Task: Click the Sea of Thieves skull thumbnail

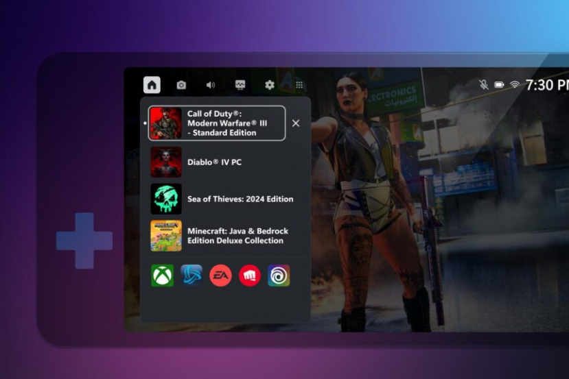Action: pos(166,199)
